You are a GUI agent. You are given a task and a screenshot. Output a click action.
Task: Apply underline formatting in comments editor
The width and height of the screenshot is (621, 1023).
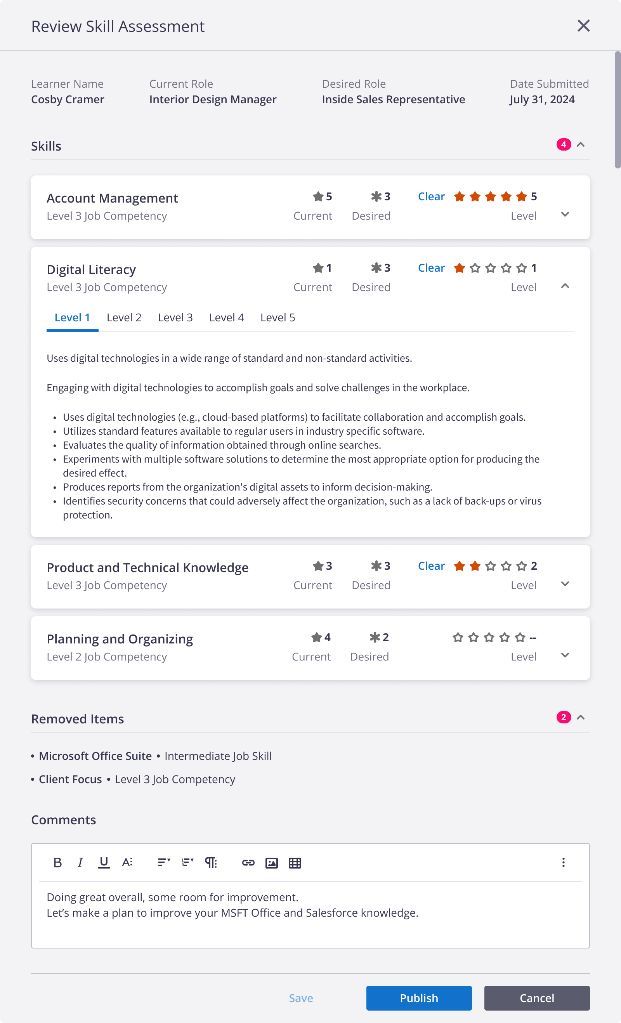(104, 863)
